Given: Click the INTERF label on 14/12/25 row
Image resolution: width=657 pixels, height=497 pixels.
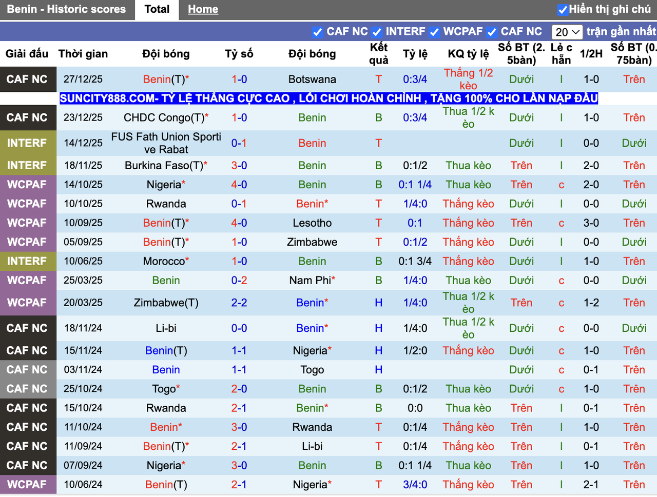Looking at the screenshot, I should (x=27, y=143).
